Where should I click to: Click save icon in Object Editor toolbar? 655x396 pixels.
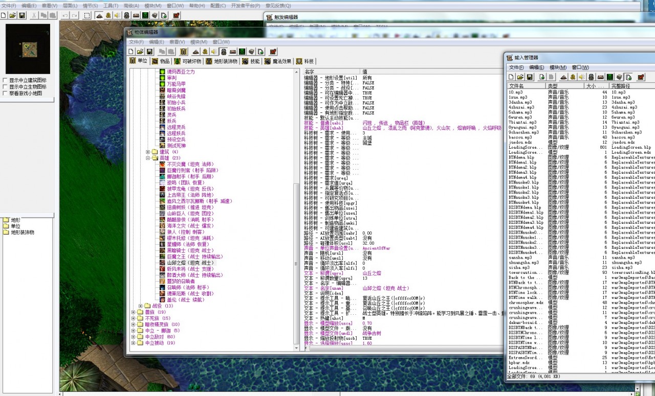pos(149,52)
